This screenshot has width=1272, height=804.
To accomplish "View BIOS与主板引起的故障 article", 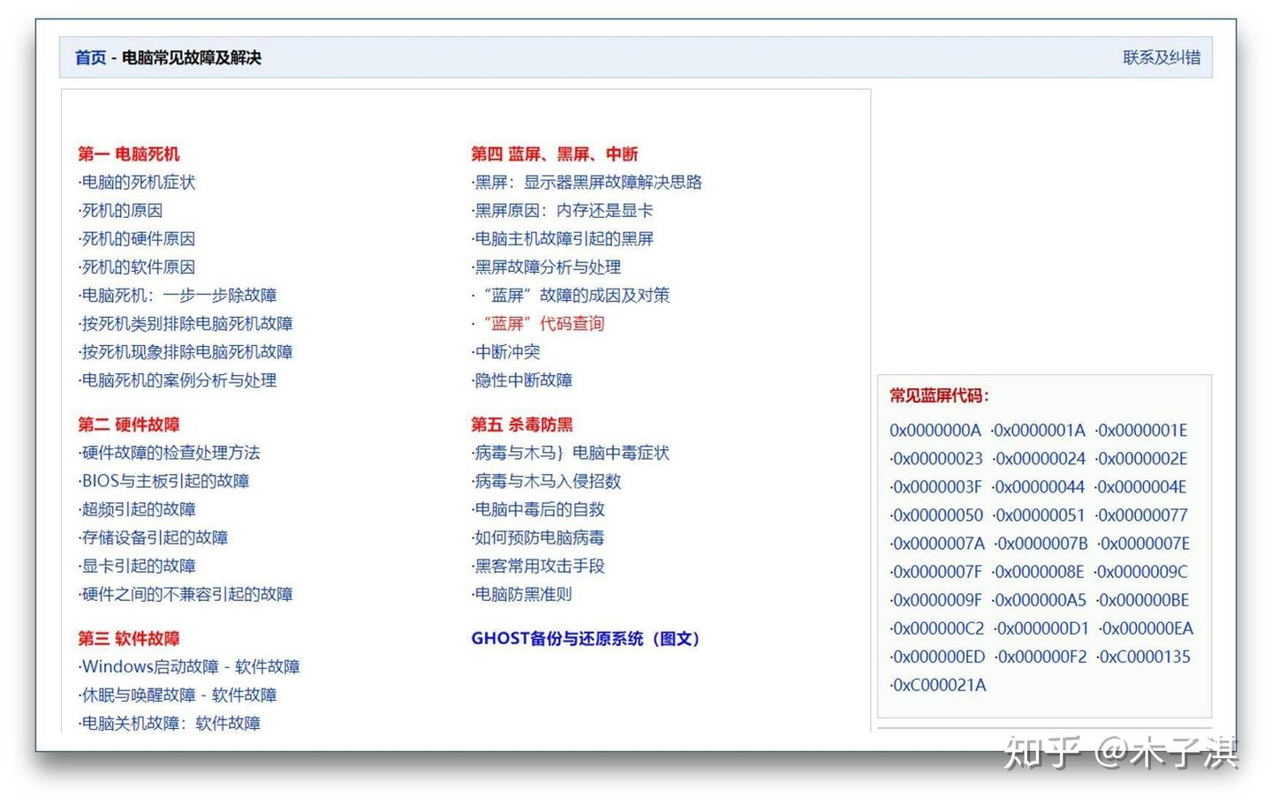I will tap(165, 481).
